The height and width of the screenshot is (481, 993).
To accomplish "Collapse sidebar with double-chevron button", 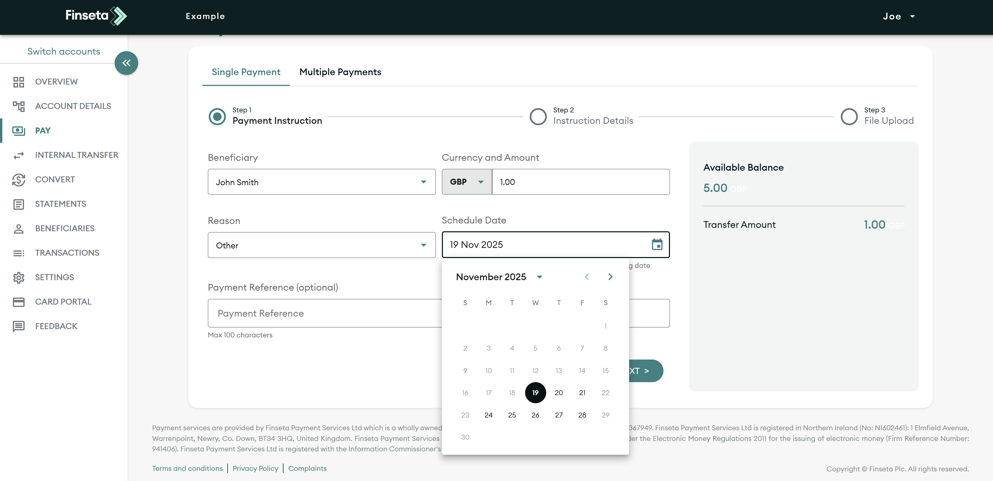I will [126, 63].
